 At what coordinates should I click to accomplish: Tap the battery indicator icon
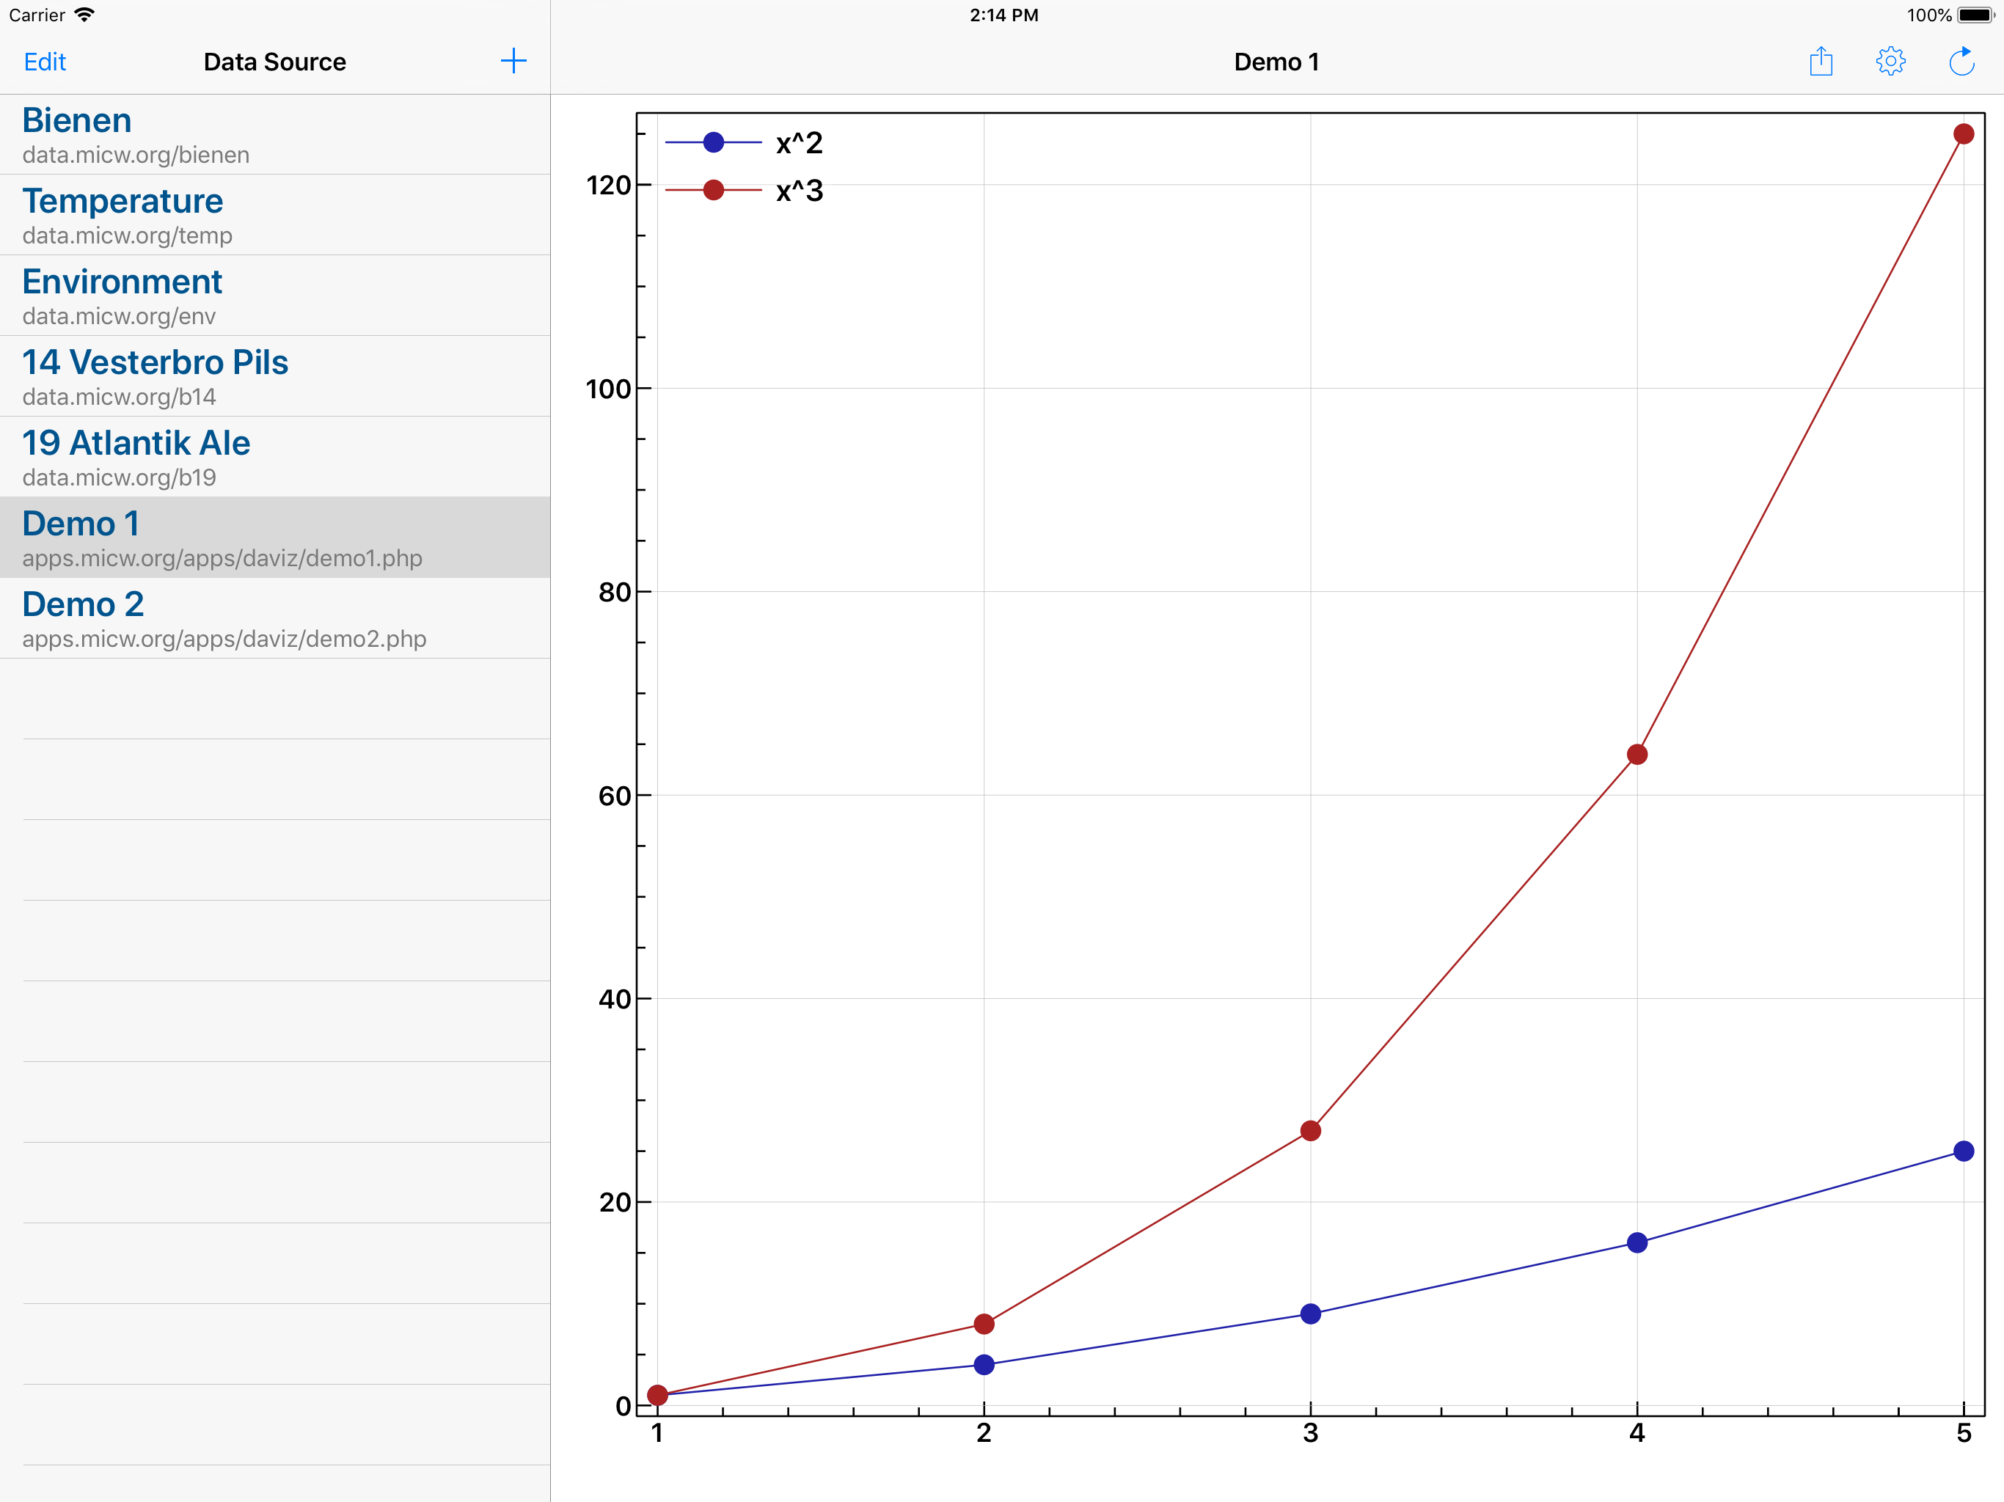pos(1976,15)
